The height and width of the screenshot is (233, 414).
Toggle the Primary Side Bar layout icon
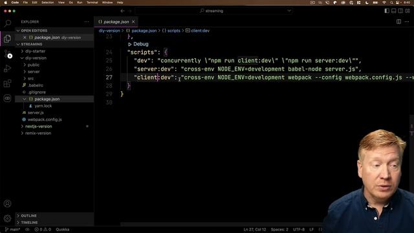pos(387,11)
